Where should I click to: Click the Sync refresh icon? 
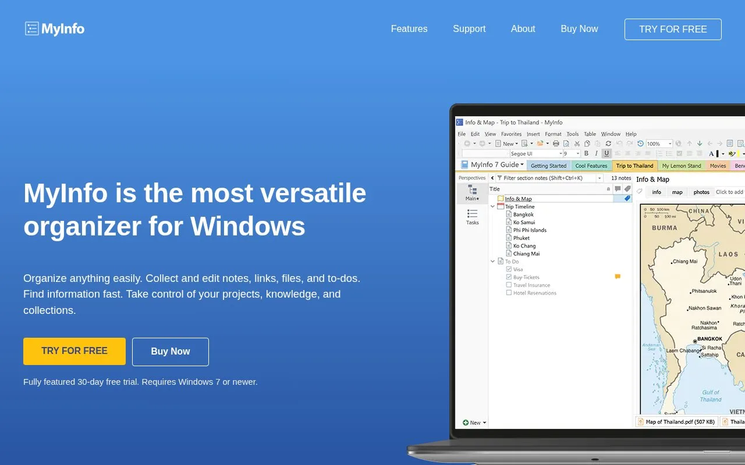point(608,144)
